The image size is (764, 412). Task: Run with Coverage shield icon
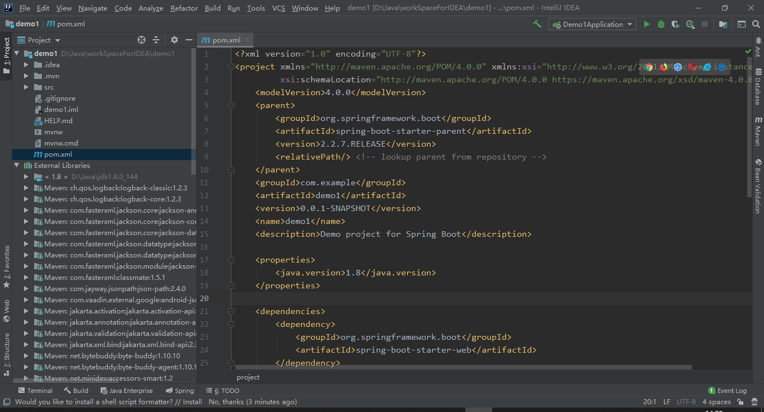click(676, 24)
